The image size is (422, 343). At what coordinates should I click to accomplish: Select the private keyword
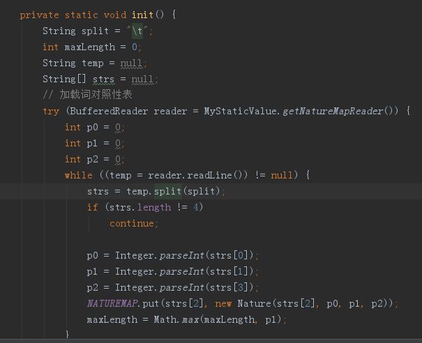39,15
